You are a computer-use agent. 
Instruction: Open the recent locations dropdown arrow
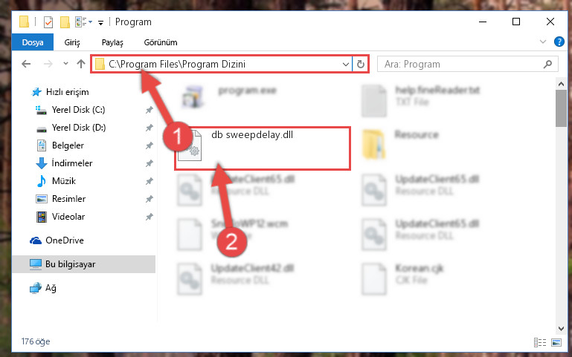pos(65,64)
